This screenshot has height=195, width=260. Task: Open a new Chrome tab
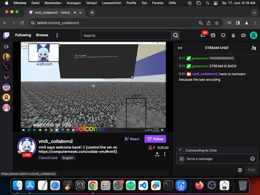(x=92, y=13)
